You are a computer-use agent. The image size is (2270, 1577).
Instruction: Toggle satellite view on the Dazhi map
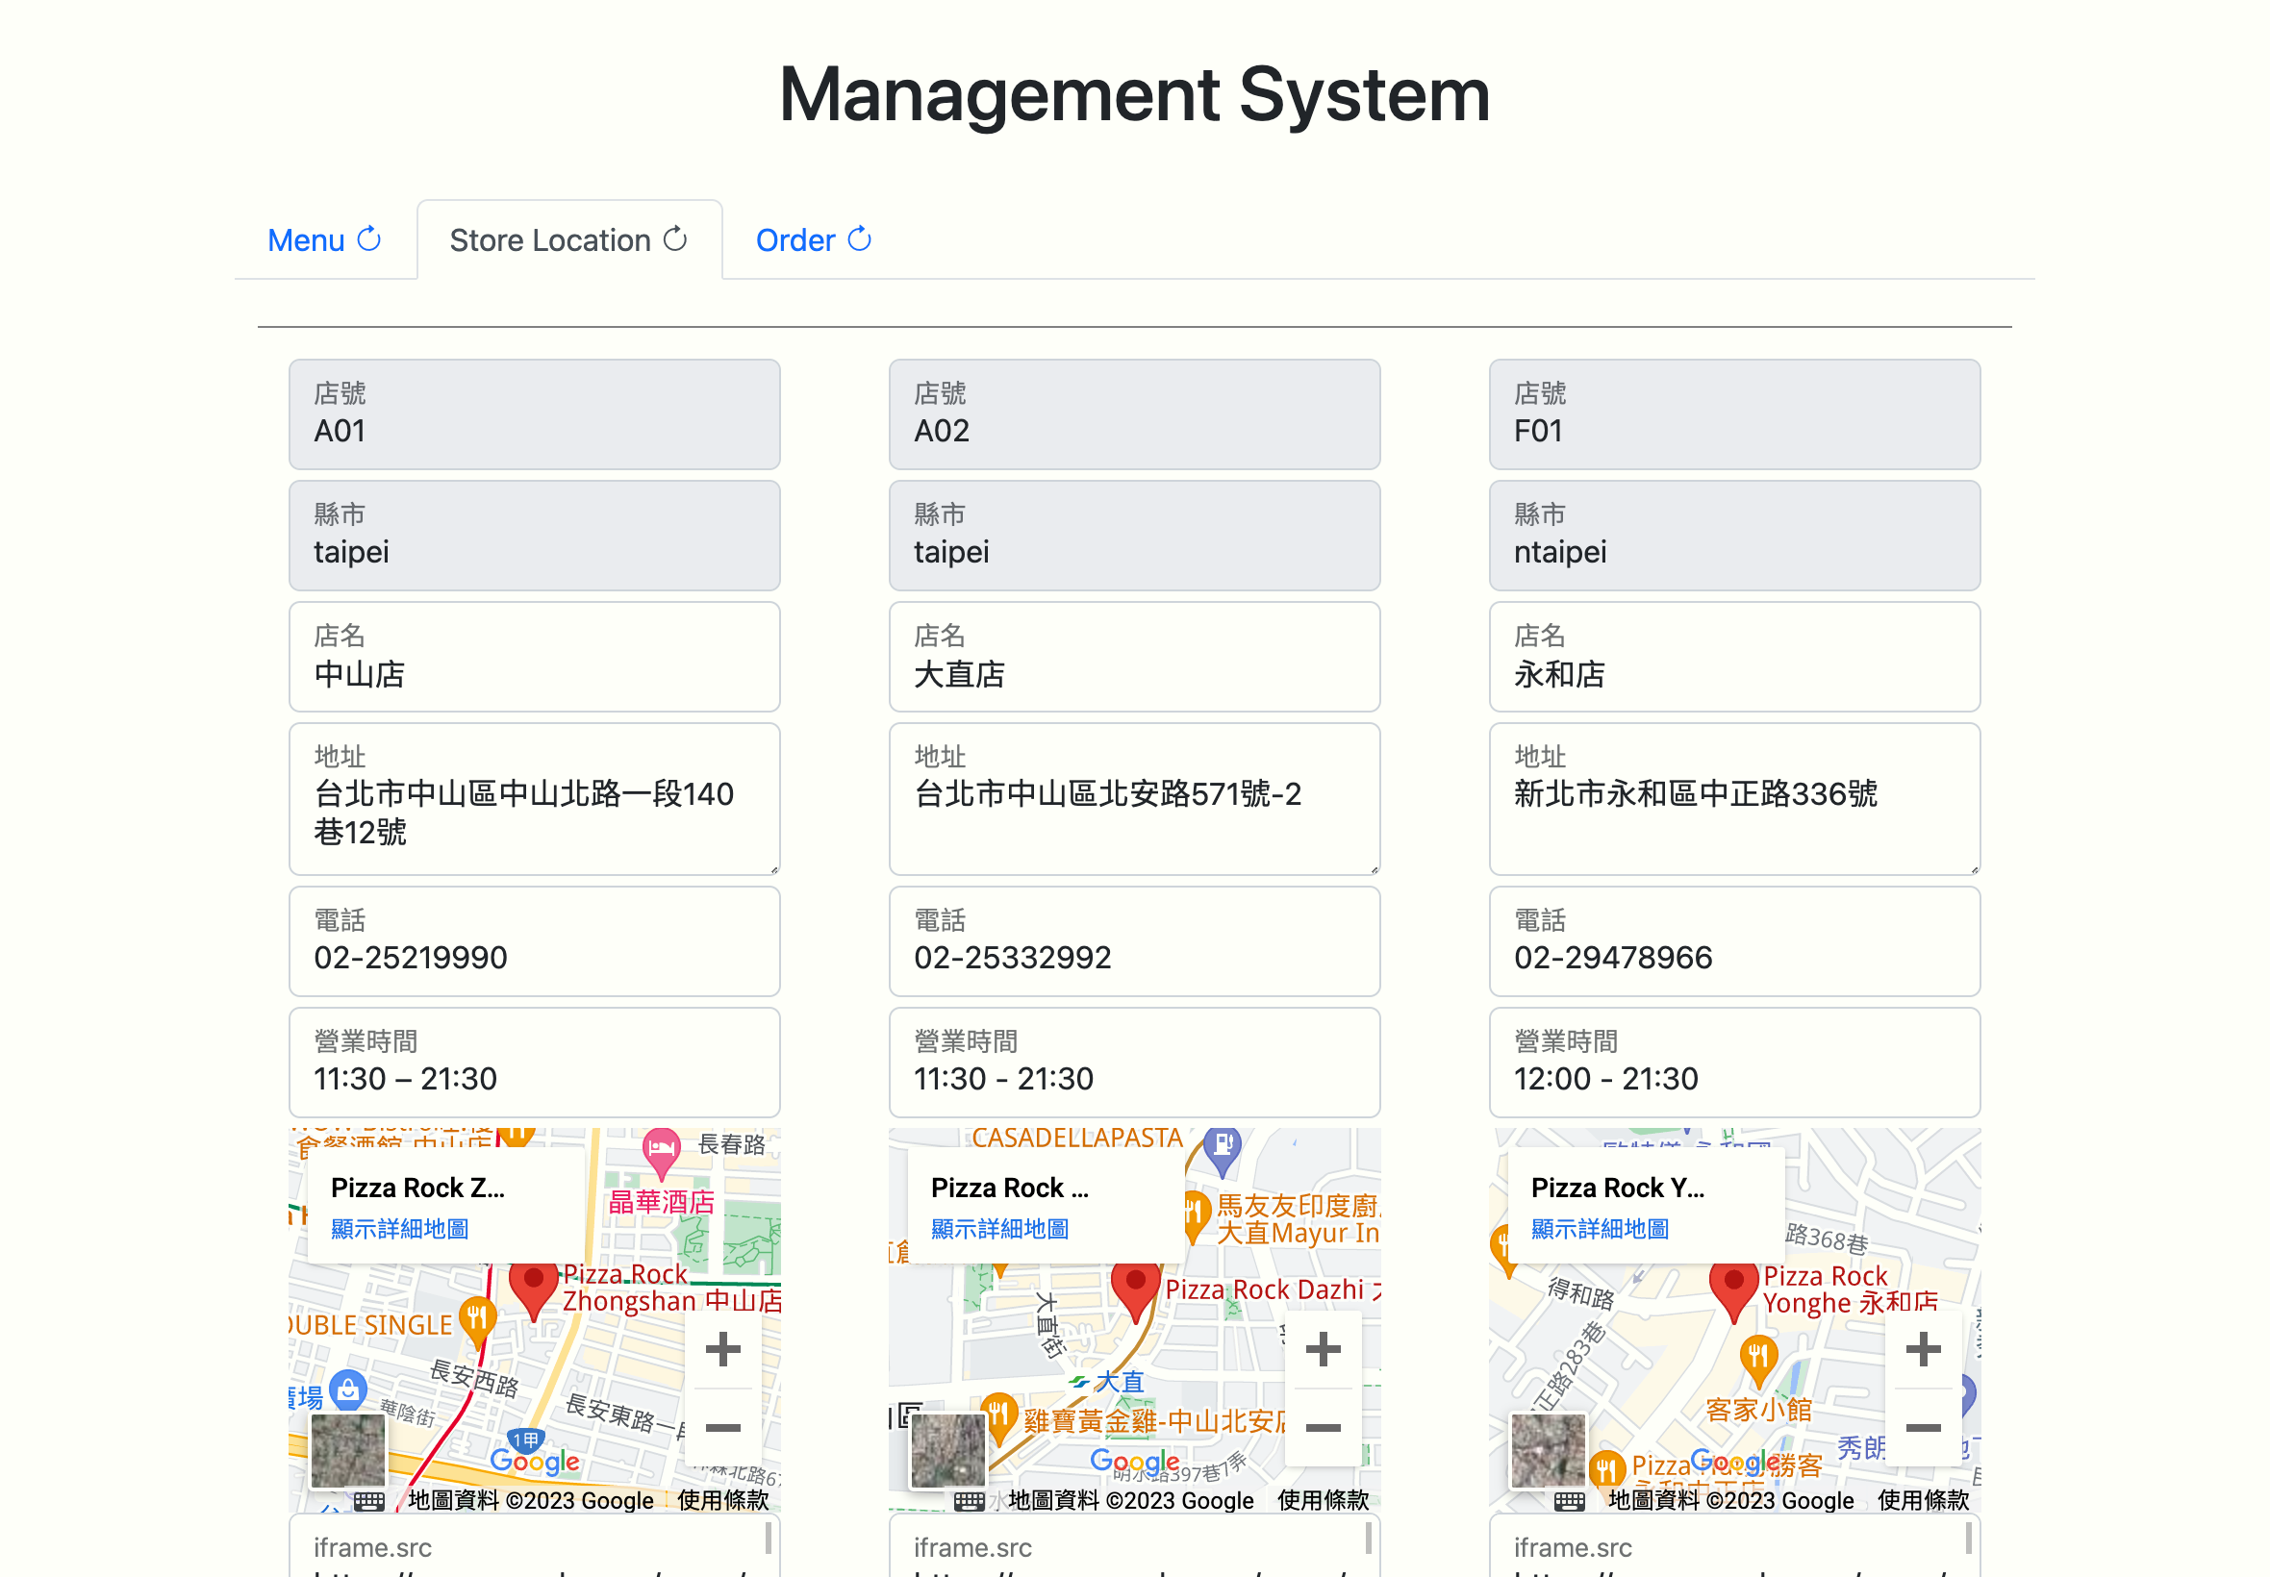pos(946,1449)
